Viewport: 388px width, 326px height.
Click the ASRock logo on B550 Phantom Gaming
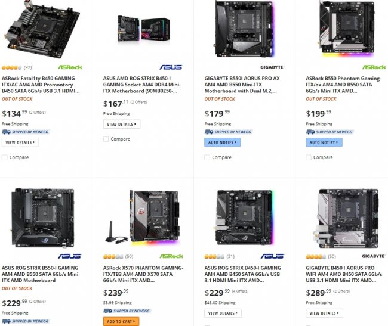(374, 67)
